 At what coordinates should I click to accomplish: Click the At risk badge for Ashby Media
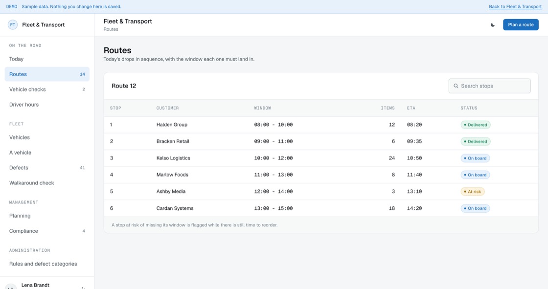473,192
